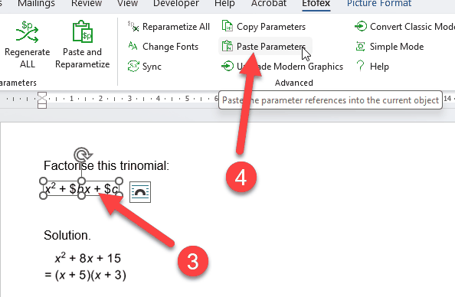Open the Picture Format tab
Viewport: 455px width, 297px height.
[x=379, y=4]
